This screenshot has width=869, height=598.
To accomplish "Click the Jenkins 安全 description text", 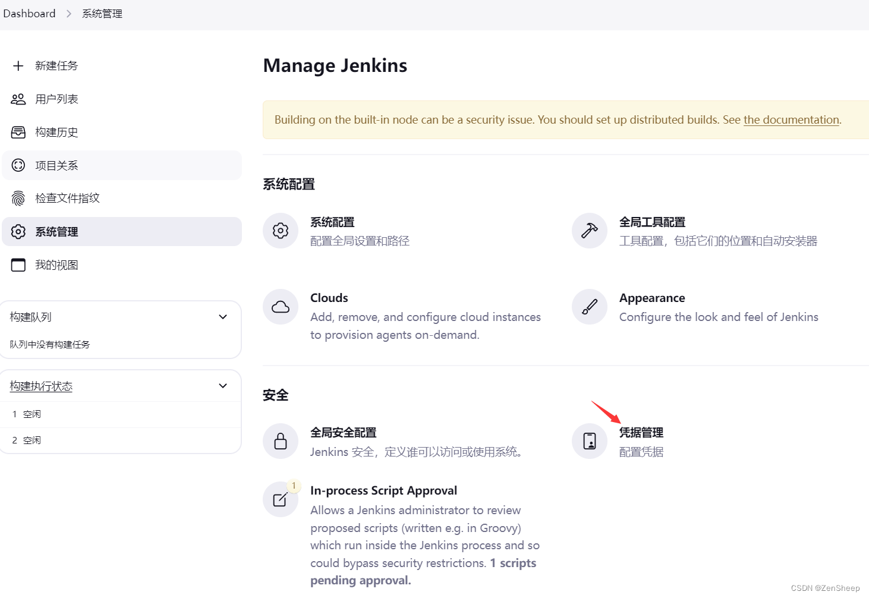I will tap(417, 452).
